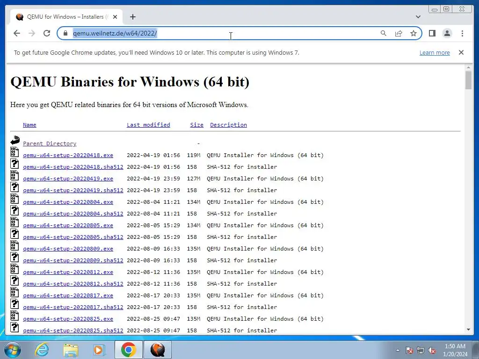
Task: Click binary file icon beside qemu-w64-setup-20220418.exe
Action: pyautogui.click(x=15, y=152)
